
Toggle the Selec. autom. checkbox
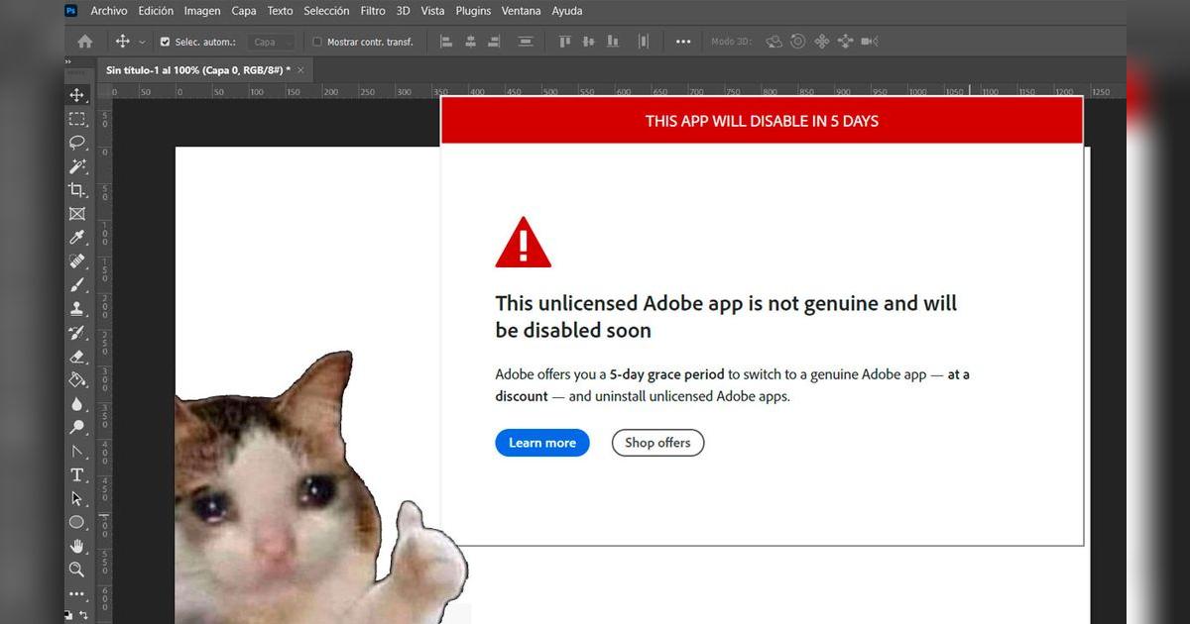click(x=164, y=42)
